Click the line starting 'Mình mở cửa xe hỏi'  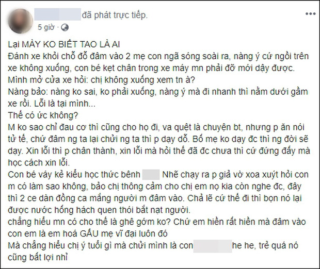click(x=102, y=80)
